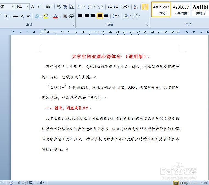
Task: Click the first-line indent ruler marker
Action: point(45,30)
